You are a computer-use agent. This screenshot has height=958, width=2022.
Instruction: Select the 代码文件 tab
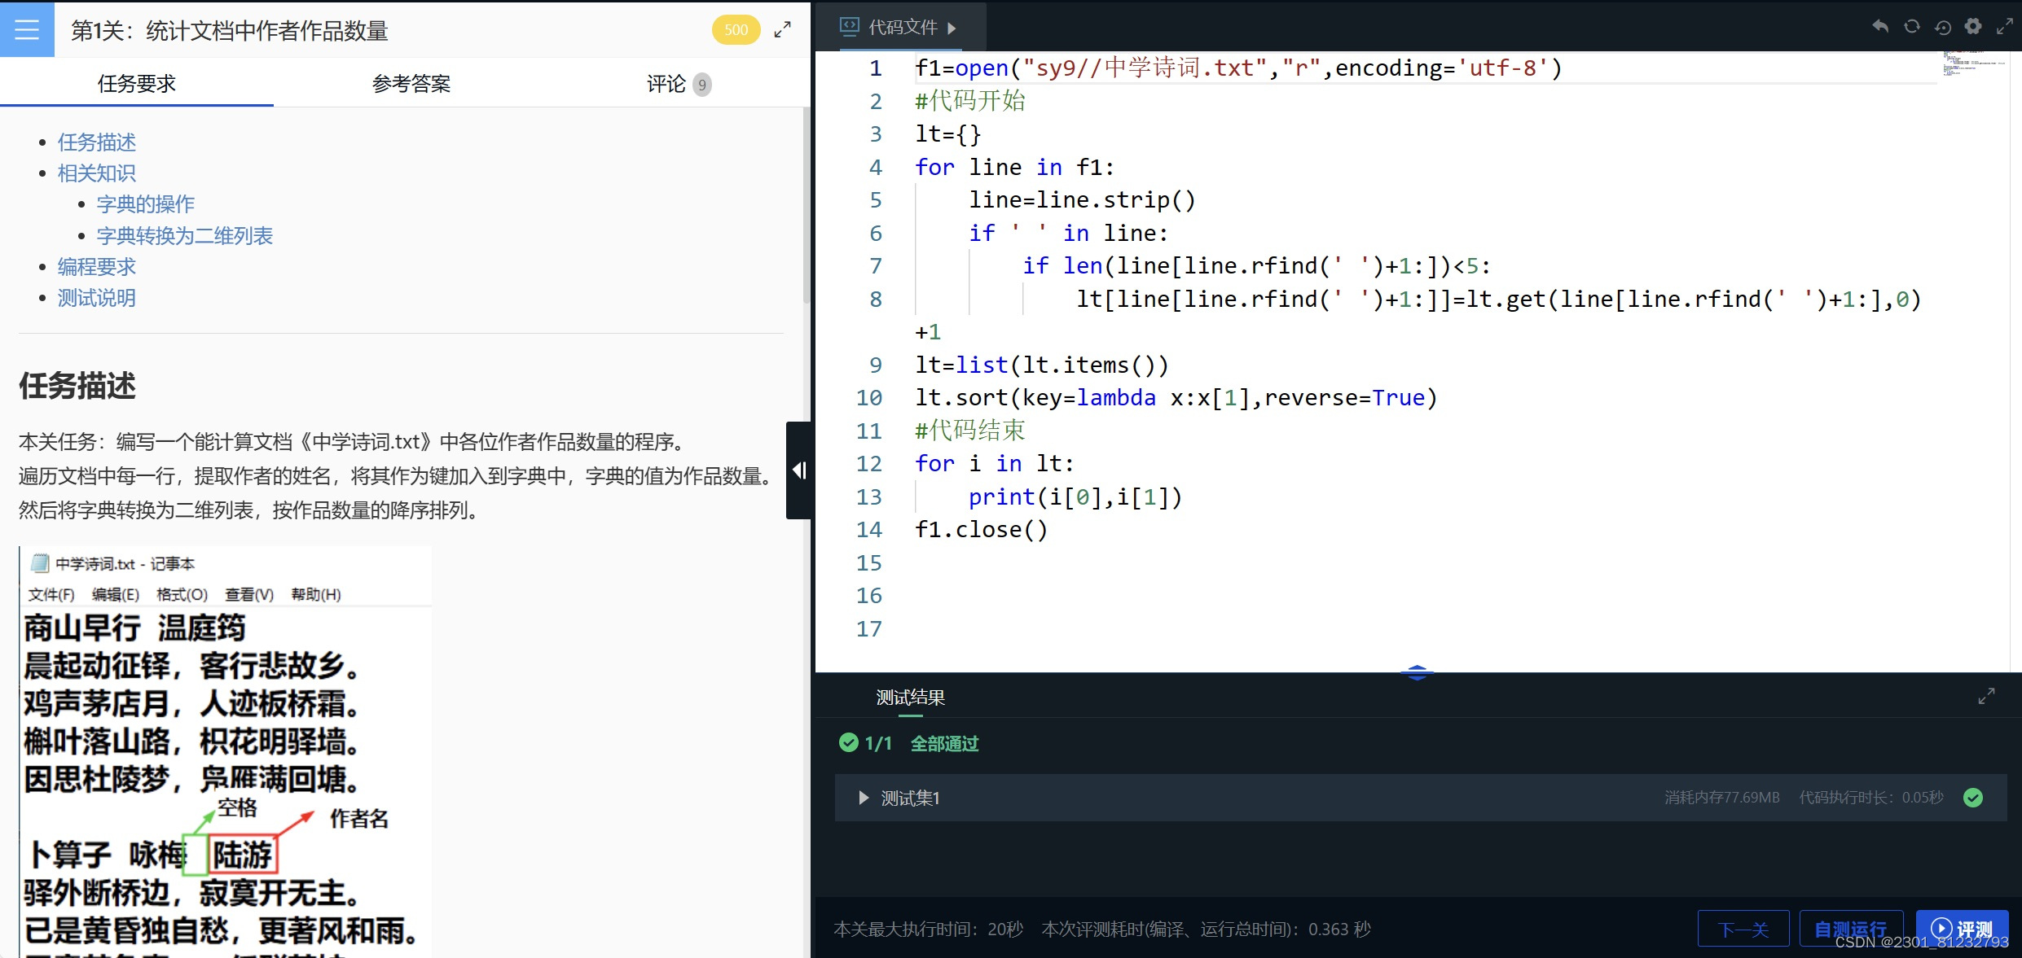click(902, 27)
